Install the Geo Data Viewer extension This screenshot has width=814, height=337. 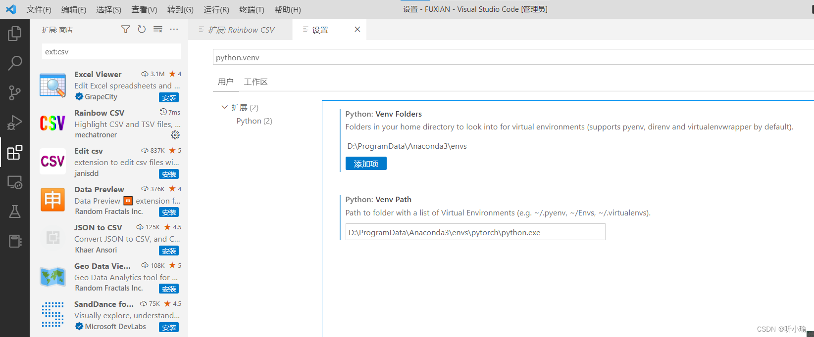pos(169,289)
